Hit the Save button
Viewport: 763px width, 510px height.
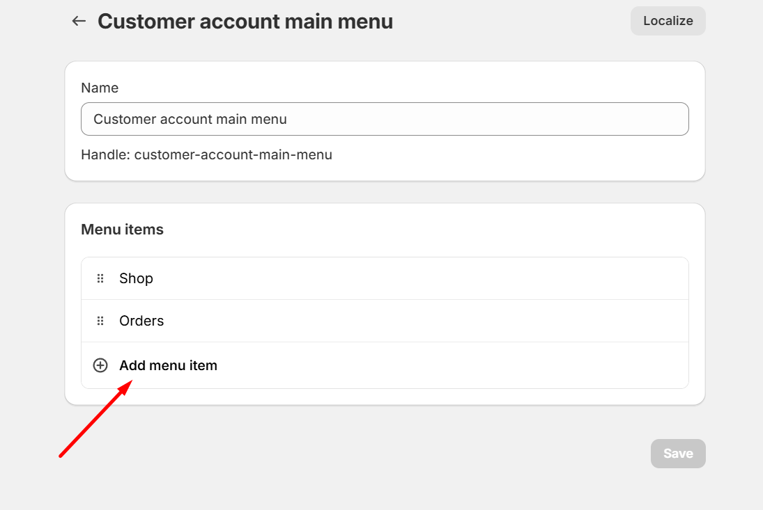coord(677,454)
